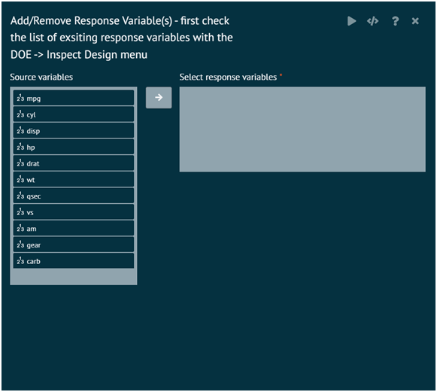Image resolution: width=437 pixels, height=392 pixels.
Task: Select the wt variable
Action: (74, 180)
